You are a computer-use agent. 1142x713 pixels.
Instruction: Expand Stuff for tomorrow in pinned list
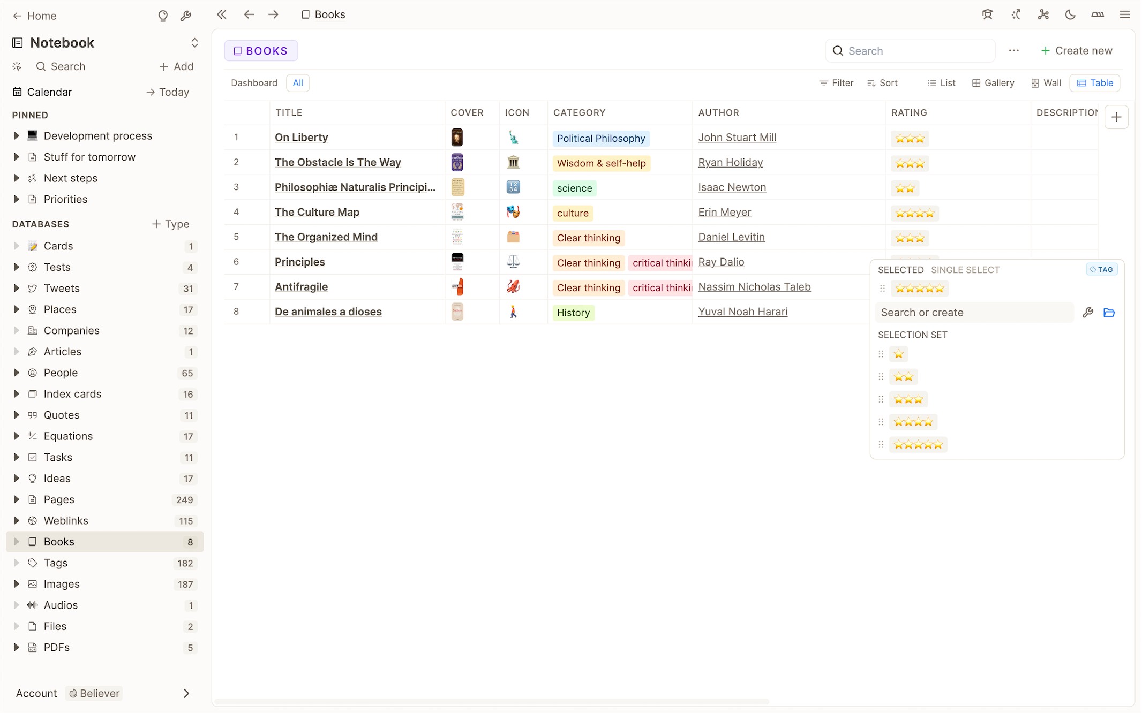click(x=16, y=157)
